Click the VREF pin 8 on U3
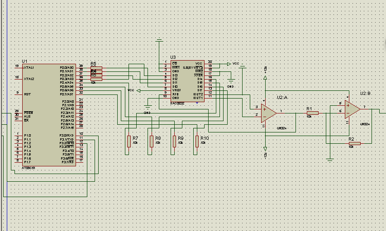This screenshot has width=386, height=231. coord(167,90)
